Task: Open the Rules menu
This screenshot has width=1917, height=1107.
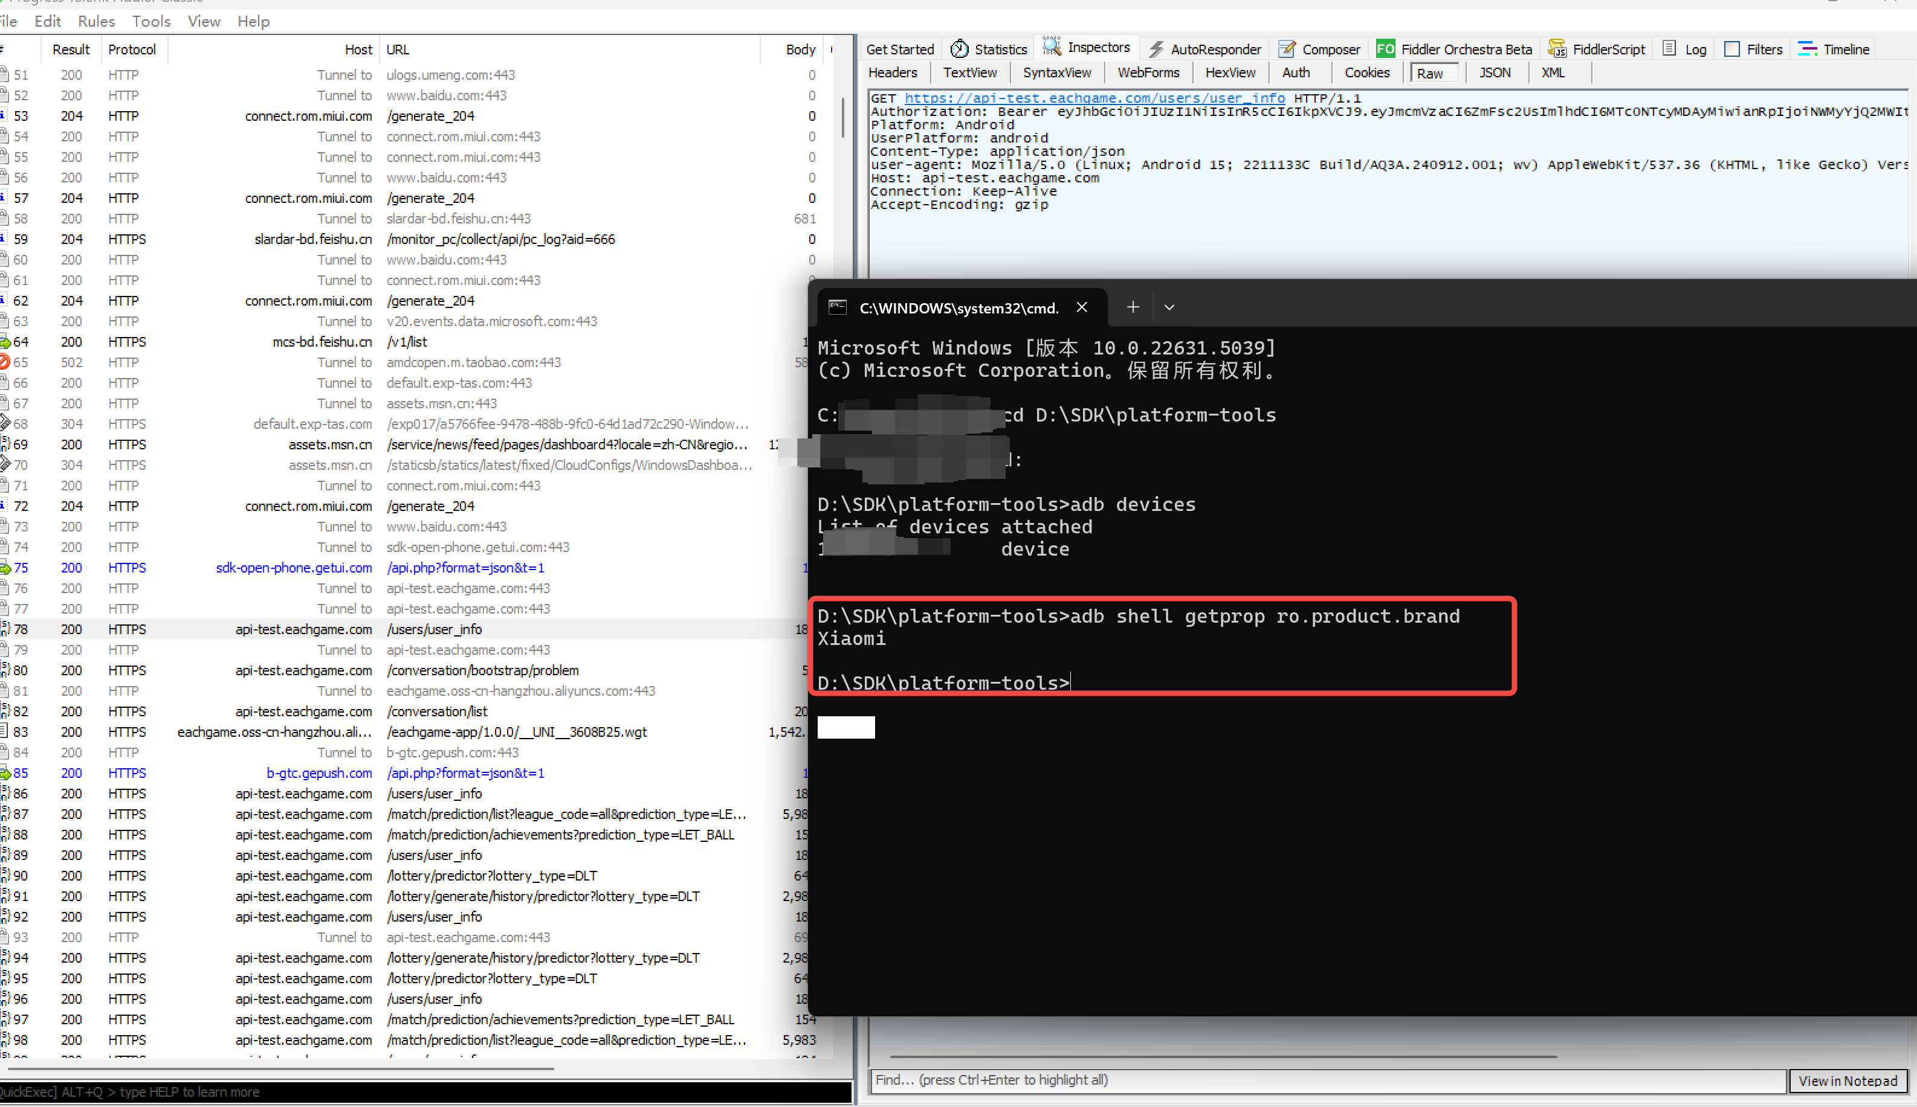Action: pyautogui.click(x=96, y=21)
